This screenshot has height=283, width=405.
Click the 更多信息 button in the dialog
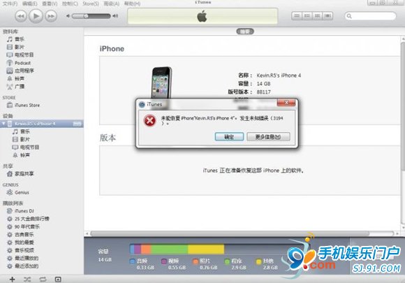(x=268, y=137)
